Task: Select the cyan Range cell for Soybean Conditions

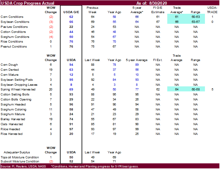Action: tap(196, 22)
